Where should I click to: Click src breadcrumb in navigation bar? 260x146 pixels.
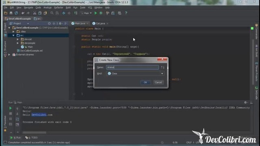tap(37, 19)
